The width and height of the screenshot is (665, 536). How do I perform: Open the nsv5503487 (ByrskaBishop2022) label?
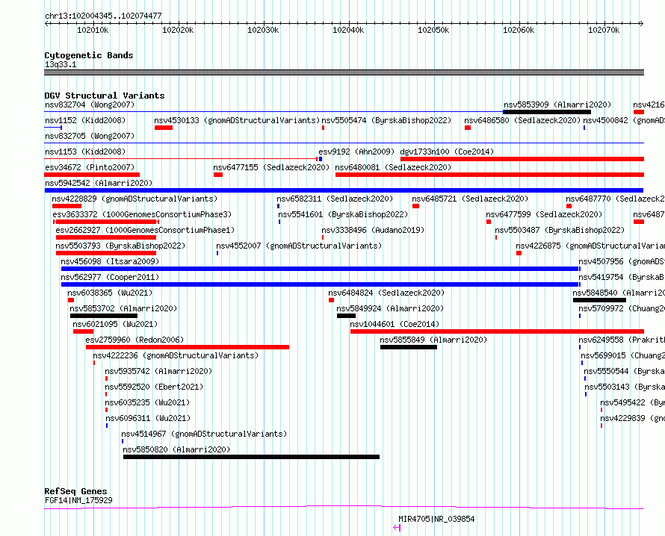(560, 230)
